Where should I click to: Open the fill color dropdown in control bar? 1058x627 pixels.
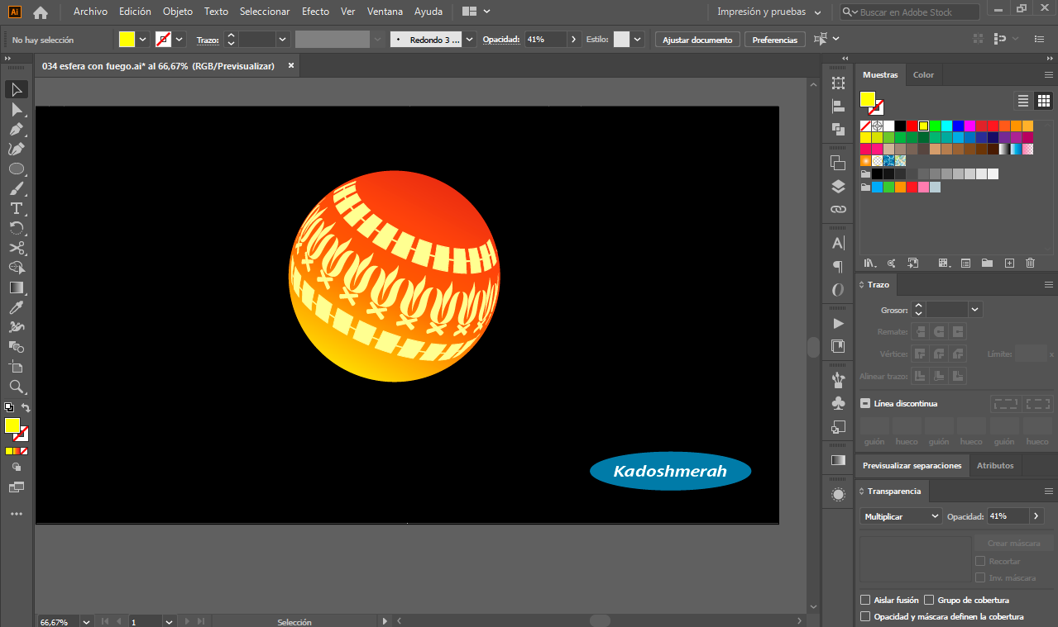143,40
